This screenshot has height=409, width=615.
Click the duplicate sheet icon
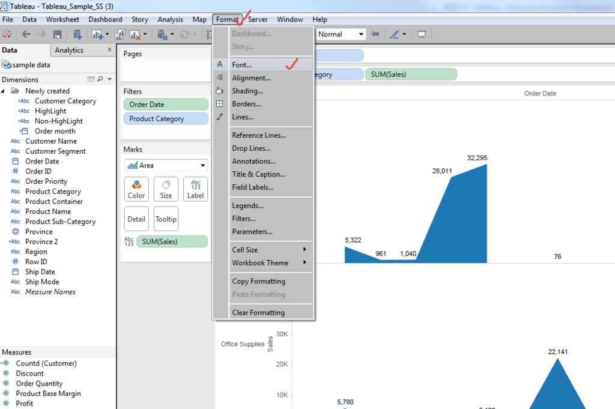(120, 34)
